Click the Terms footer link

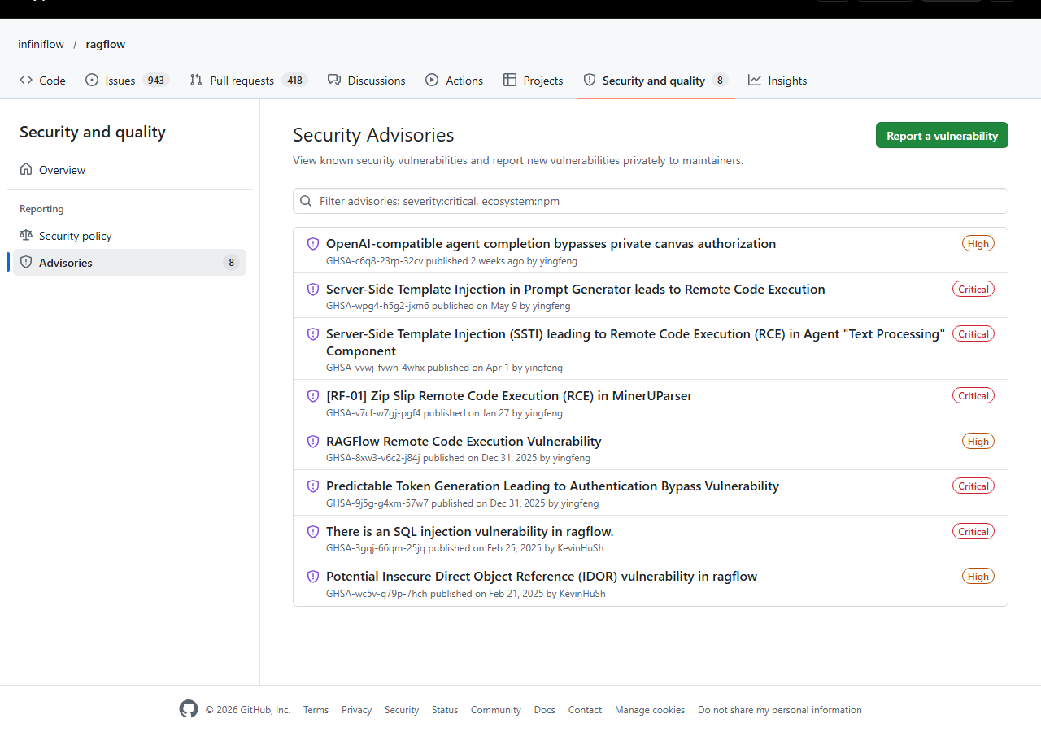click(316, 710)
